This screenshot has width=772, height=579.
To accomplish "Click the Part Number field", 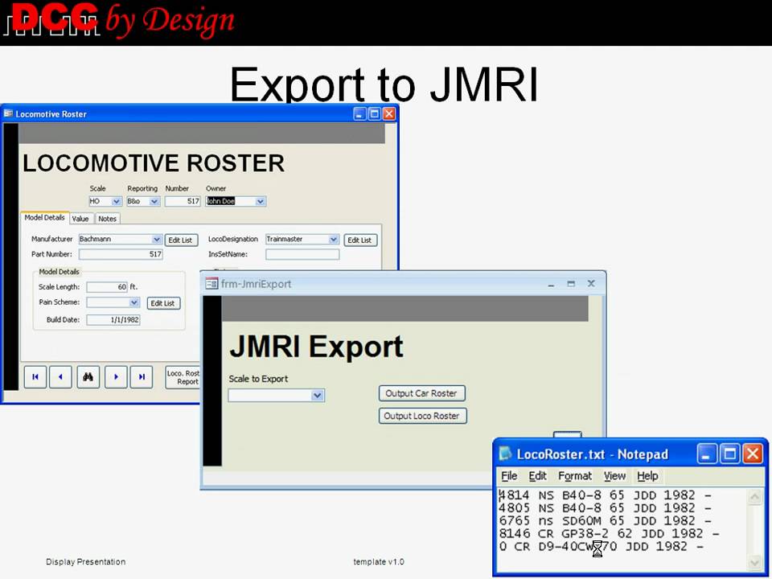I will coord(121,254).
